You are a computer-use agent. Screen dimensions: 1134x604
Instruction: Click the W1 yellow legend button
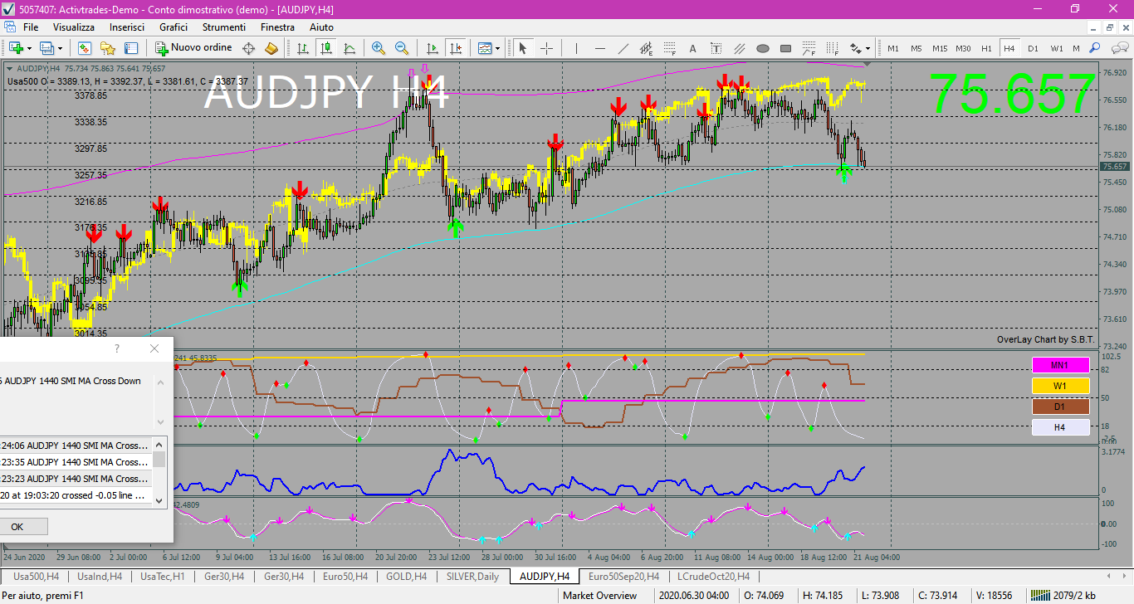1059,386
